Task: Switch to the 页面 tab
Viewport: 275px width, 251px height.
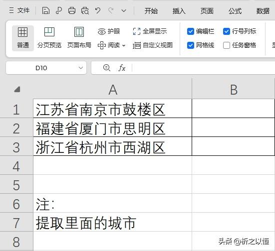Action: 207,11
